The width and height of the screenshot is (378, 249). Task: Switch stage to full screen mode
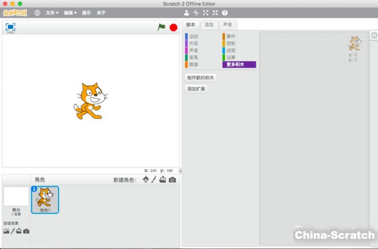10,27
